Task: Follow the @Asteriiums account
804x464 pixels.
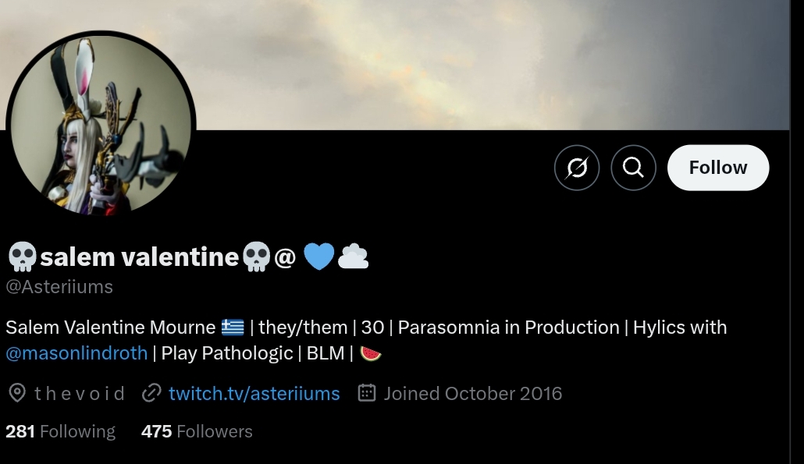Action: pos(718,168)
